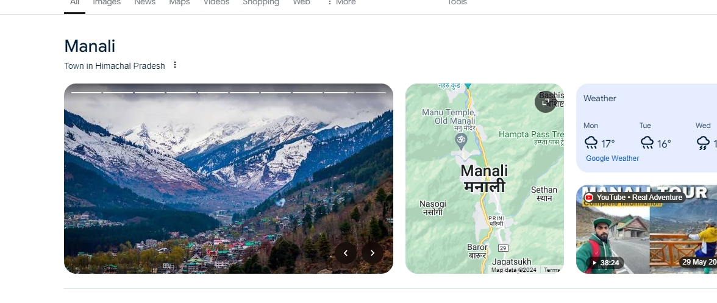The height and width of the screenshot is (303, 717).
Task: Switch to the News tab
Action: (145, 2)
